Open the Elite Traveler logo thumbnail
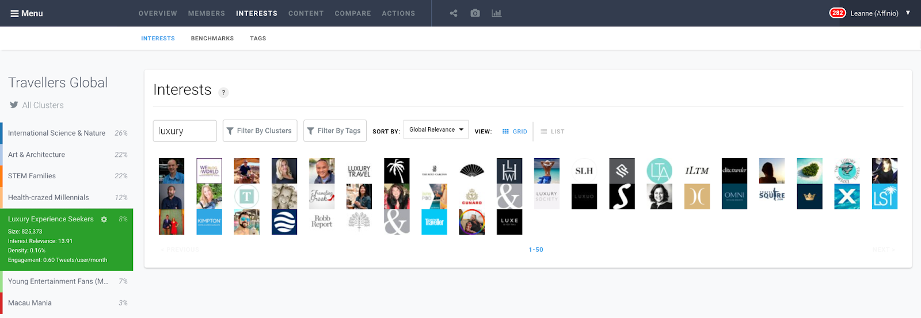Screen dimensions: 921x318 (734, 171)
